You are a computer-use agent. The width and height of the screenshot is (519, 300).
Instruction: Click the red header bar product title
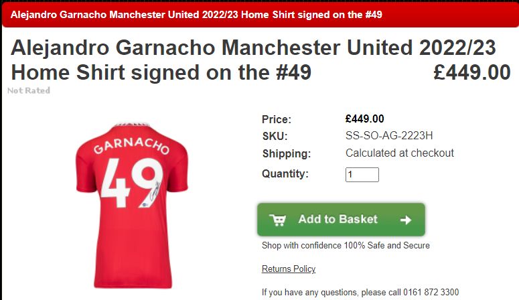(x=196, y=15)
